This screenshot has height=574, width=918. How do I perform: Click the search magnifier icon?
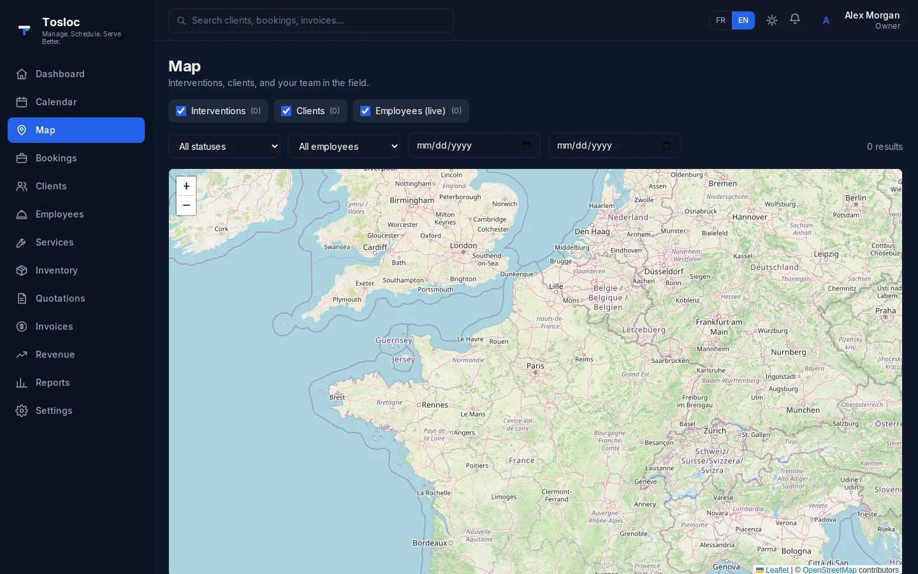point(181,20)
